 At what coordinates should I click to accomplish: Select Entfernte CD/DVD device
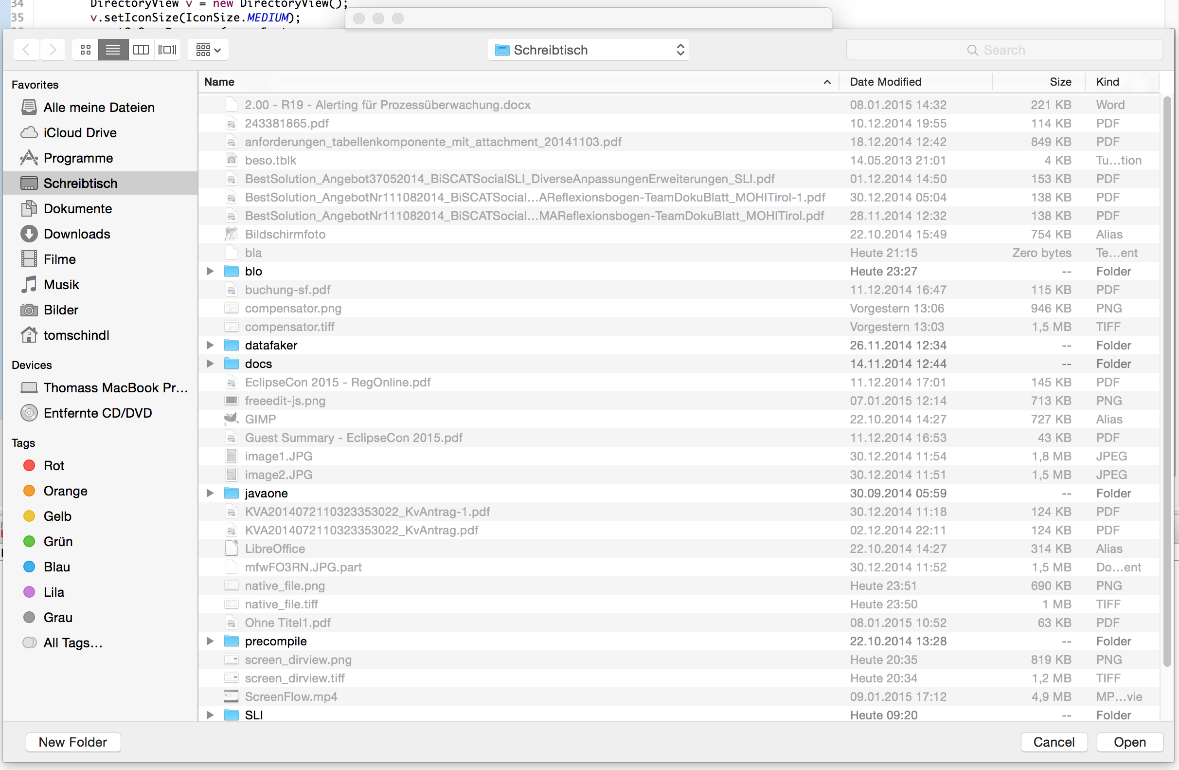pyautogui.click(x=99, y=413)
